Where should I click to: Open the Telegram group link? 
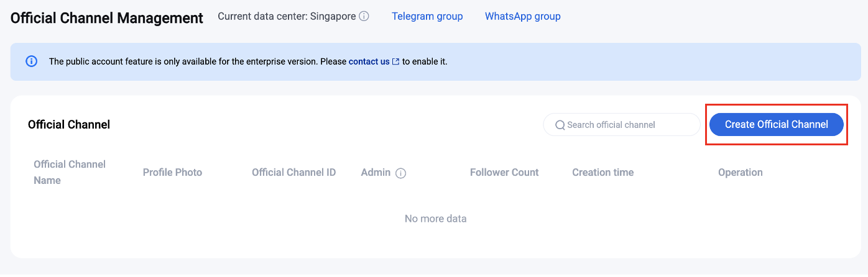[x=427, y=17]
